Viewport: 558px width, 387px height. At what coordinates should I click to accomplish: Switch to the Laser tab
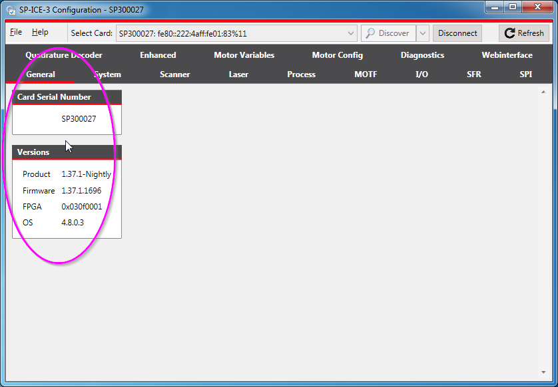(238, 74)
